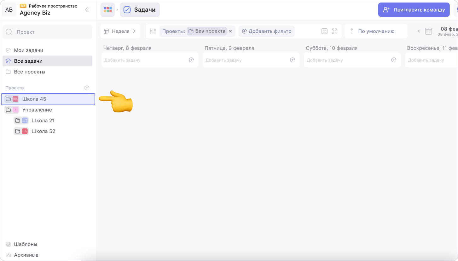Screen dimensions: 458x261
Task: Click Пригласить команду button
Action: [x=414, y=10]
